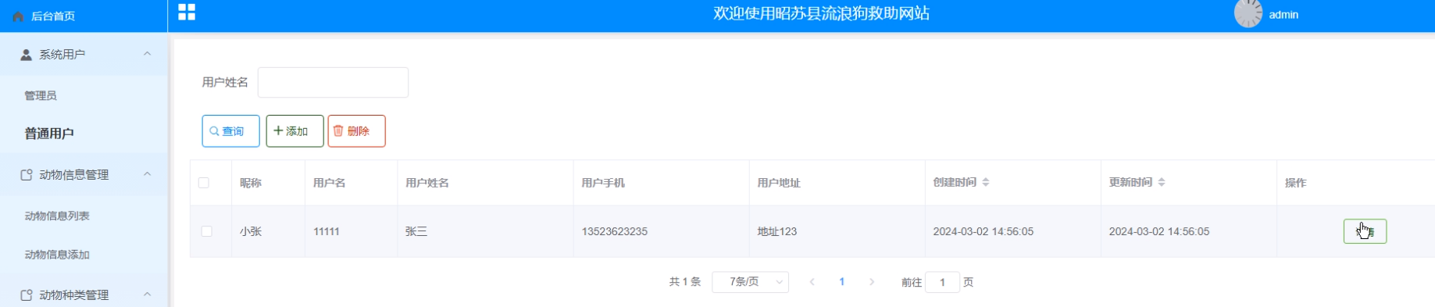Click the admin username in the header
The width and height of the screenshot is (1435, 307).
pyautogui.click(x=1283, y=15)
